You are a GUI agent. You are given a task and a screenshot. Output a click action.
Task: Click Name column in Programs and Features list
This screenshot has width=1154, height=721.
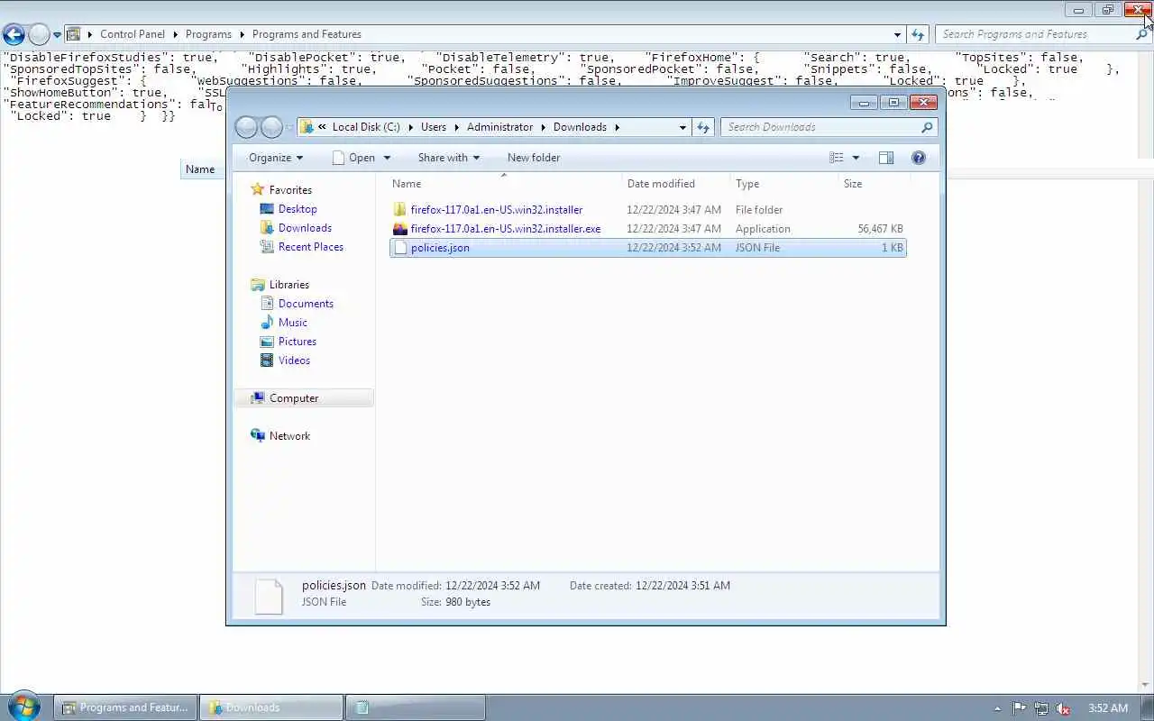click(200, 169)
